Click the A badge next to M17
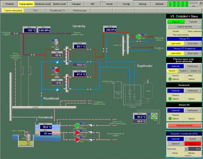The image size is (203, 159). [143, 35]
